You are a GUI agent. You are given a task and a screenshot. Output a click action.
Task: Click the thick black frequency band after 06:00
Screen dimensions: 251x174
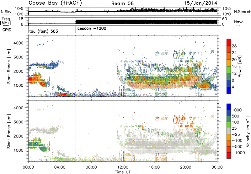pos(146,22)
